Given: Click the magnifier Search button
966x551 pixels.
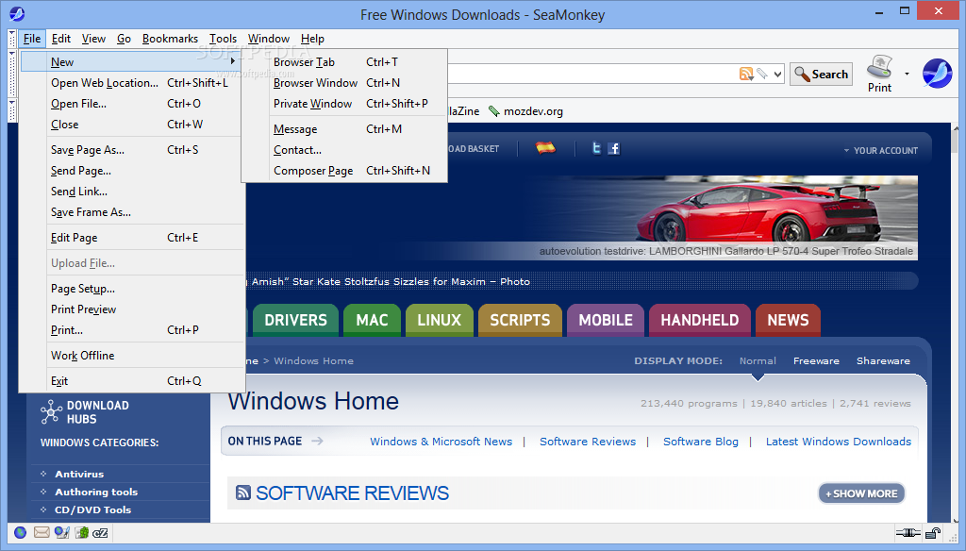Looking at the screenshot, I should 822,74.
